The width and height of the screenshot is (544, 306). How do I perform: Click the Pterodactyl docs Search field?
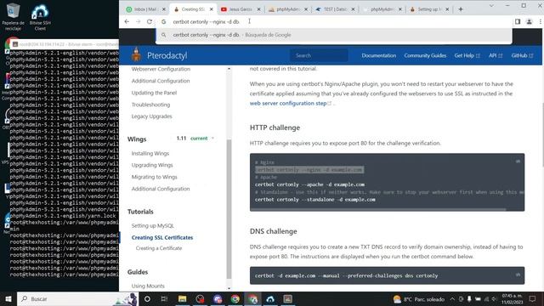tap(319, 55)
